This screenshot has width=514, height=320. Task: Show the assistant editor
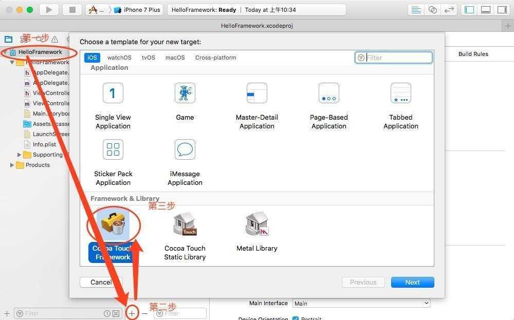tap(433, 10)
